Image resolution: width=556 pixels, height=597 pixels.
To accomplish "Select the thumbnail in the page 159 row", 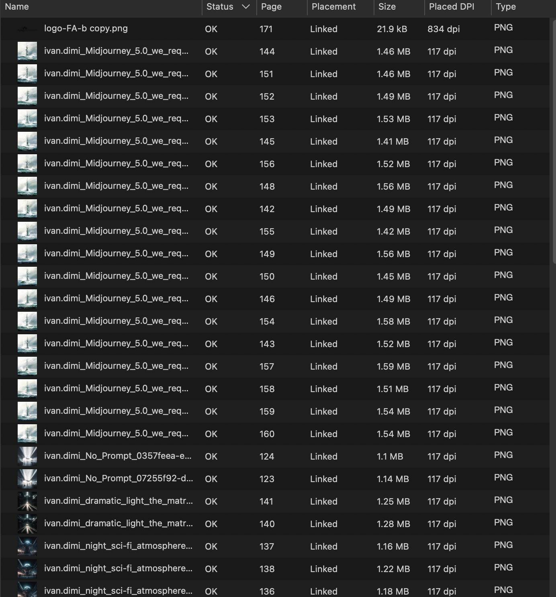I will [x=27, y=411].
